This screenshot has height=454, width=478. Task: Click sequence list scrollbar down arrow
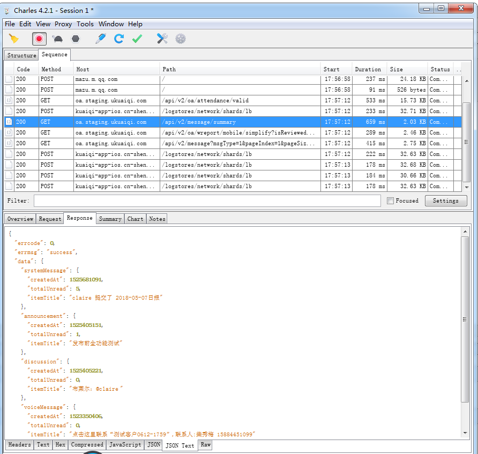[x=467, y=187]
